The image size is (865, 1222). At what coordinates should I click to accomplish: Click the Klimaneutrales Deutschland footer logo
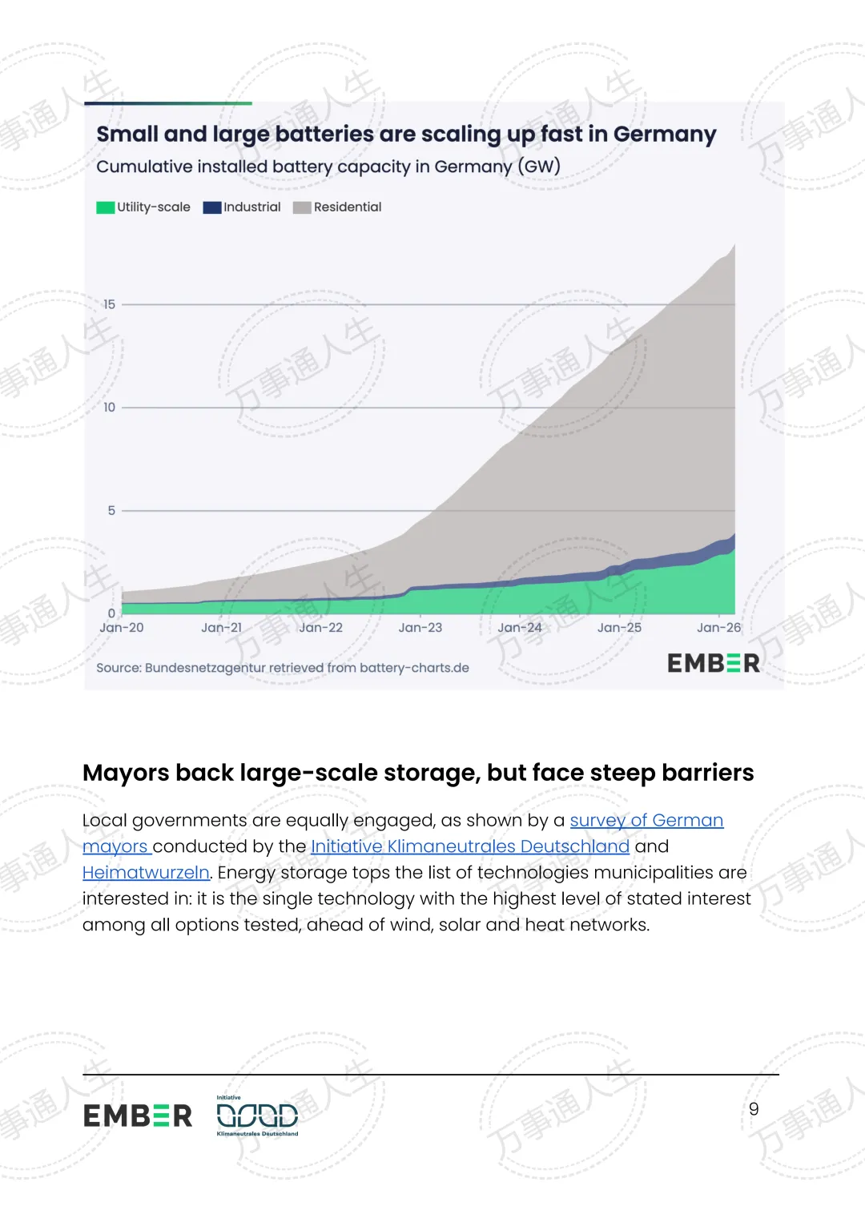coord(257,1115)
